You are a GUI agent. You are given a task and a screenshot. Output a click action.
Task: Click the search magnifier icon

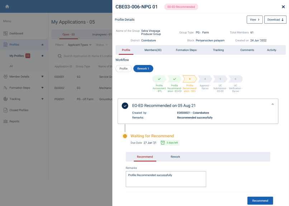[x=60, y=56]
